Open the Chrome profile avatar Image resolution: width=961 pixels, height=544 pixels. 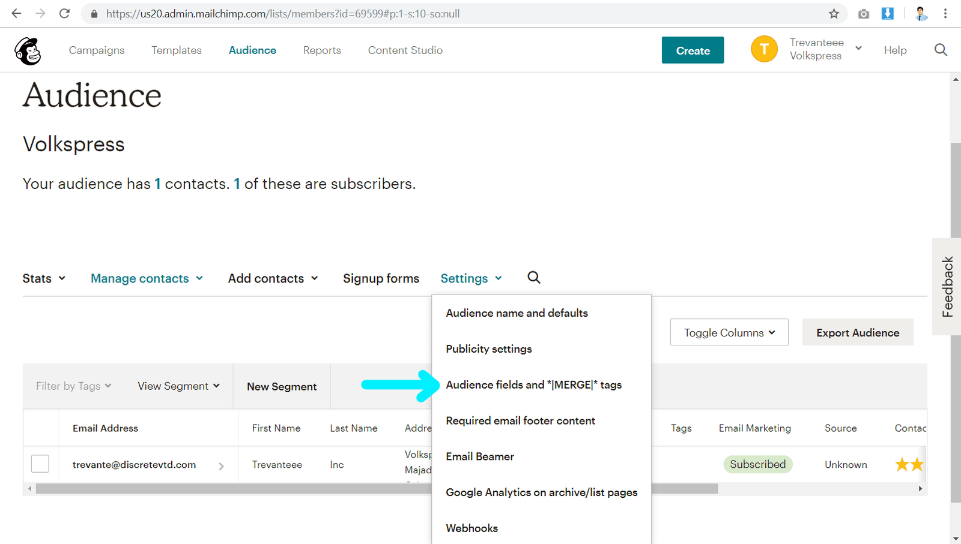[x=921, y=13]
